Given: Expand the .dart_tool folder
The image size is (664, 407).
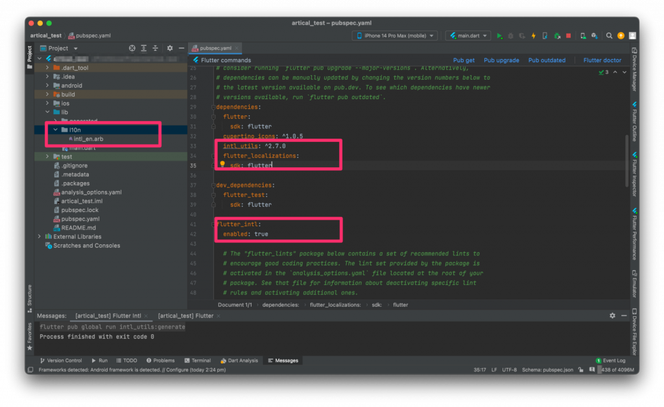Looking at the screenshot, I should pyautogui.click(x=47, y=67).
